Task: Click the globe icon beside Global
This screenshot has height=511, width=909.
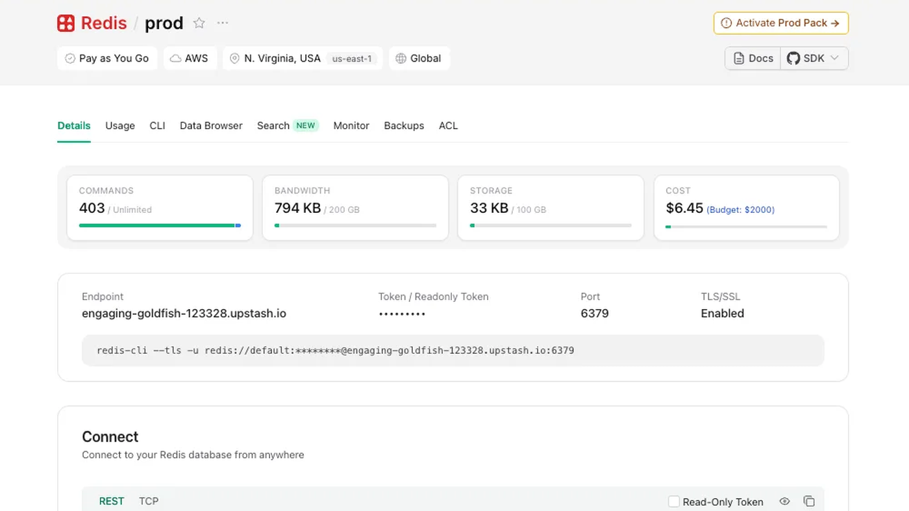Action: 401,58
